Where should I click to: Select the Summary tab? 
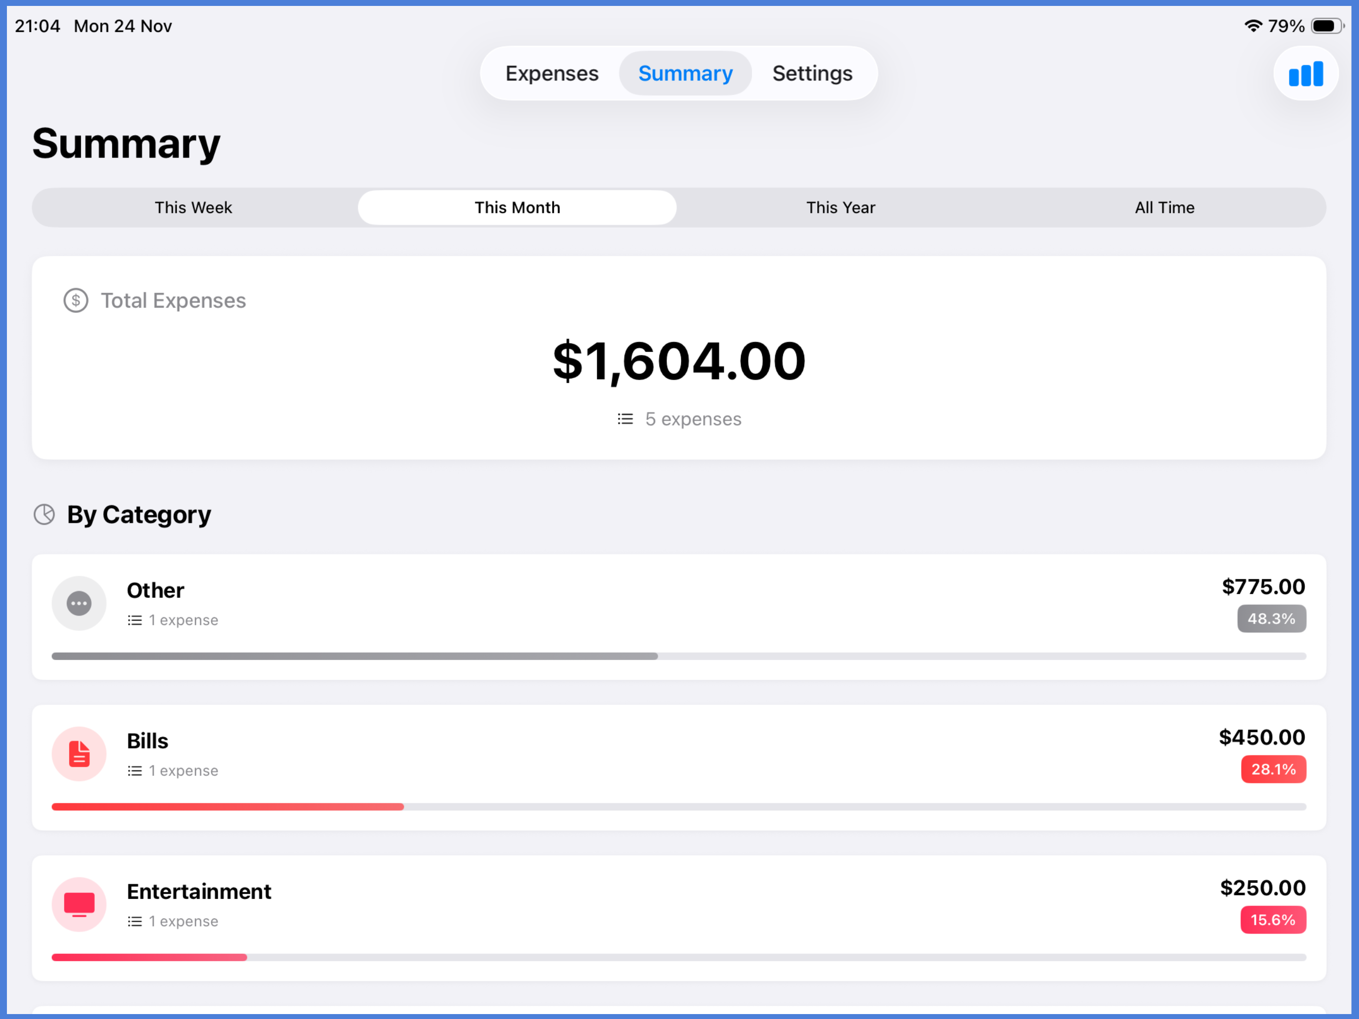coord(685,74)
